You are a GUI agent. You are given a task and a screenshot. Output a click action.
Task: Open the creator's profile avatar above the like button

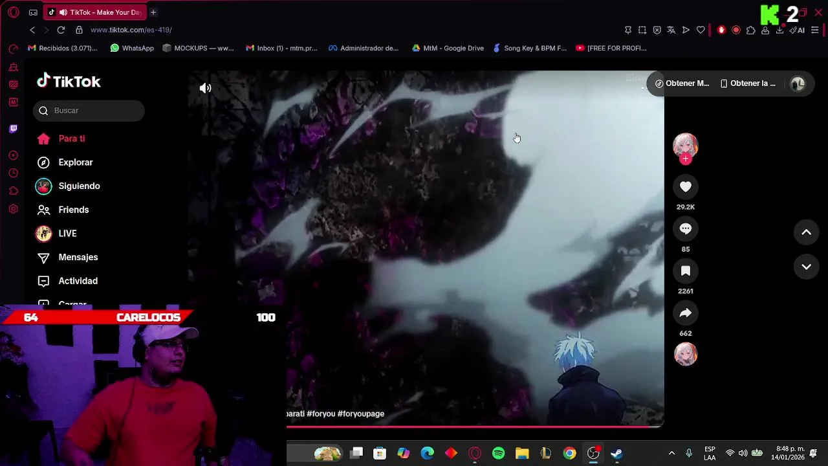[686, 146]
